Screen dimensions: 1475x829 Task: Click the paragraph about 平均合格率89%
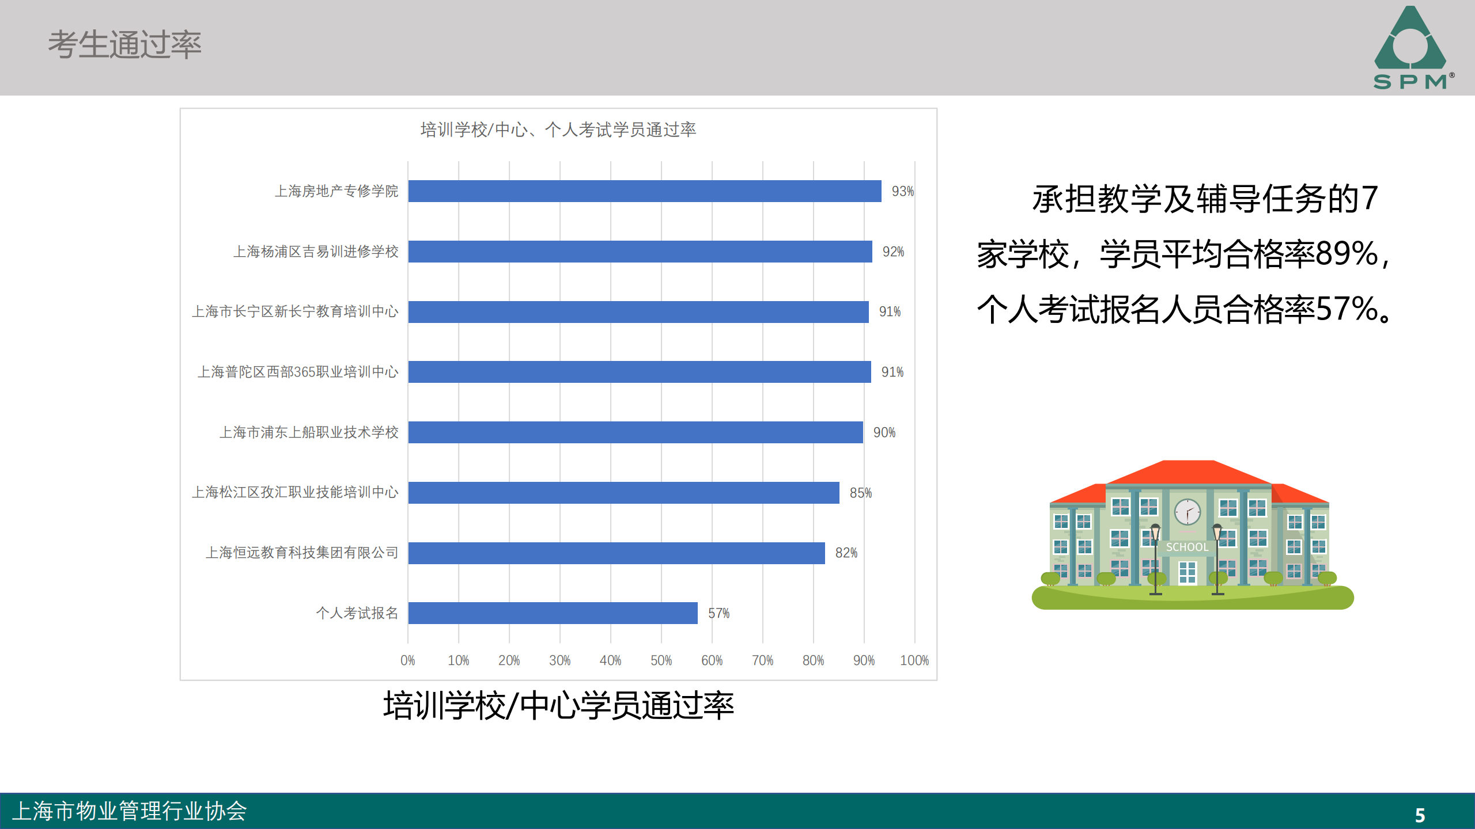[1184, 254]
